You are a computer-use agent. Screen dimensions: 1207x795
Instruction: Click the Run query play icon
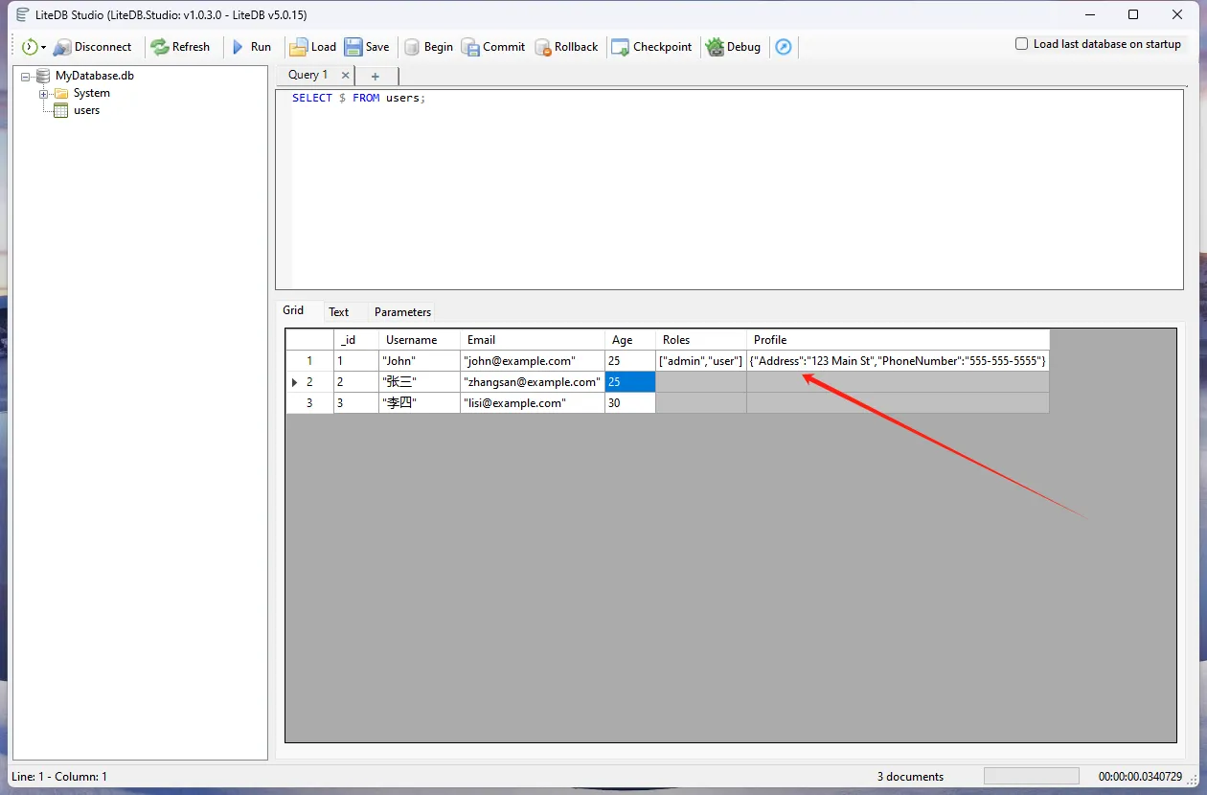click(239, 47)
